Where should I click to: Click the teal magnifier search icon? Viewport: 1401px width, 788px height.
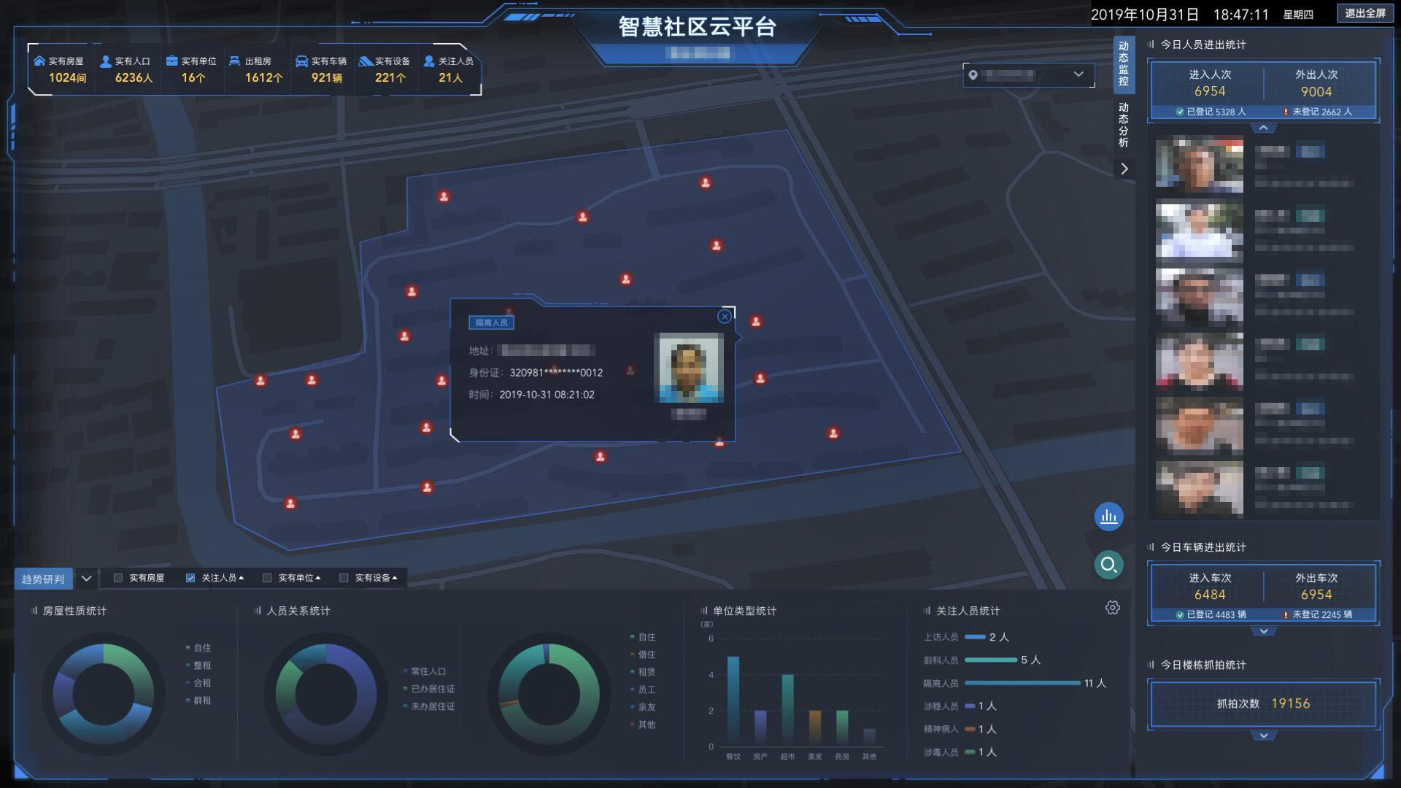point(1108,565)
